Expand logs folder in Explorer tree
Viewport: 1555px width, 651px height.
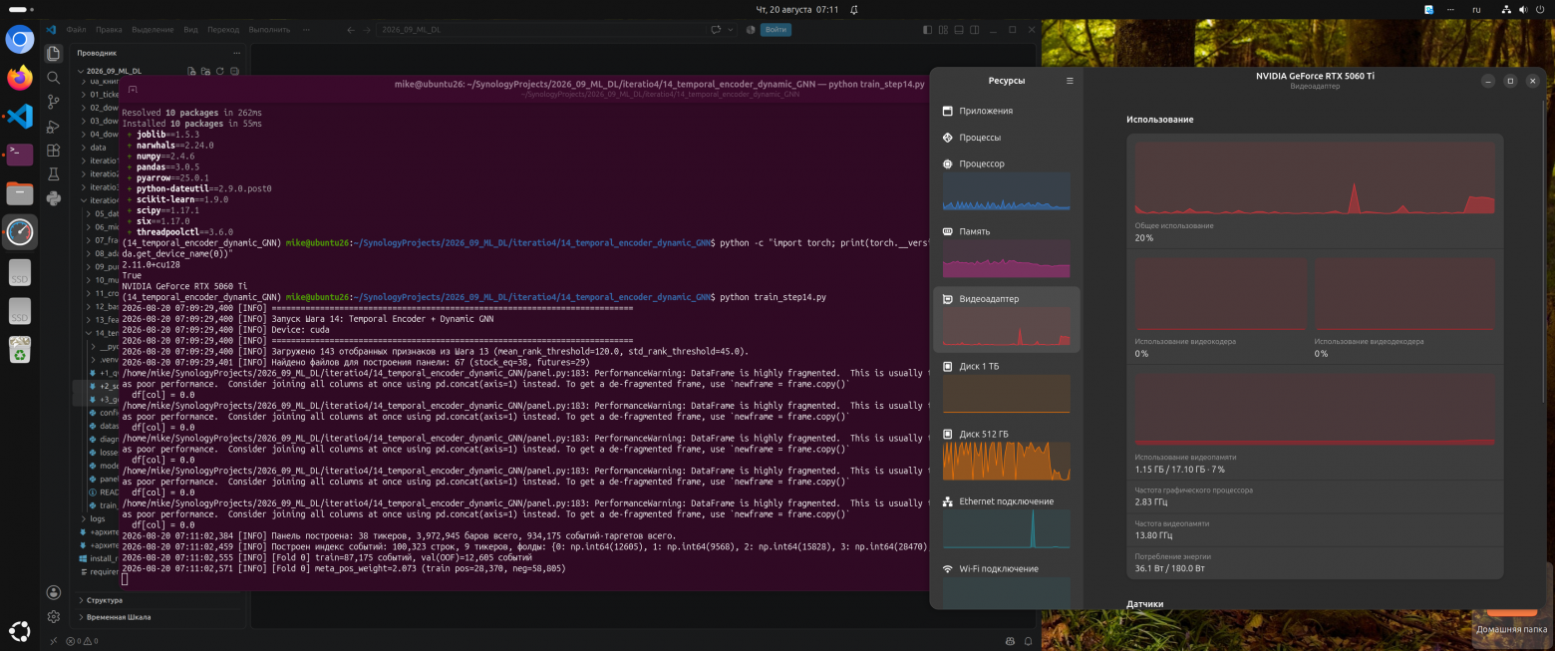pos(97,518)
